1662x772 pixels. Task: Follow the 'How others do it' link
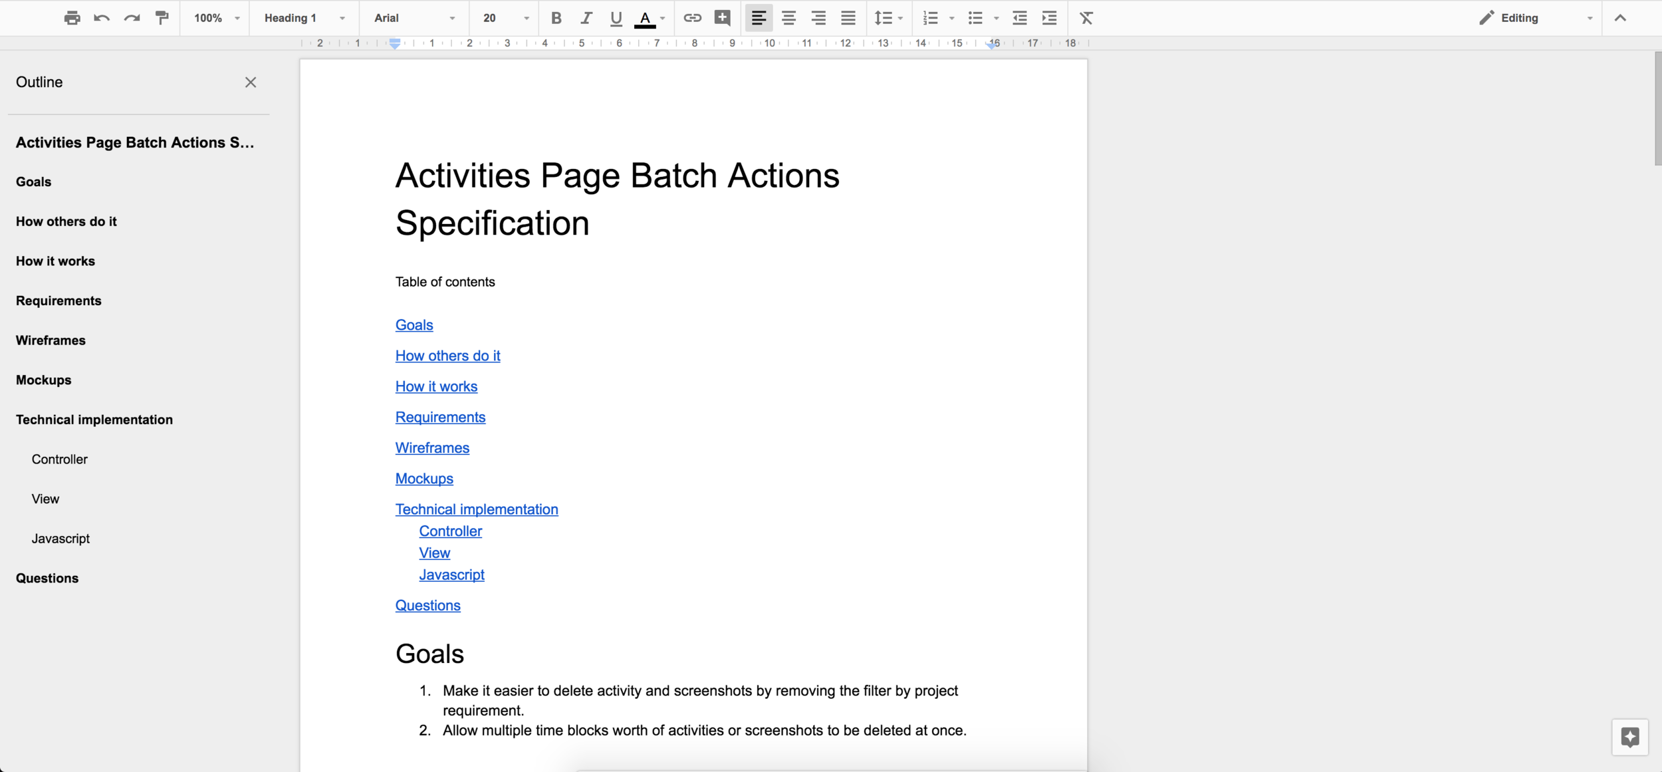(447, 356)
